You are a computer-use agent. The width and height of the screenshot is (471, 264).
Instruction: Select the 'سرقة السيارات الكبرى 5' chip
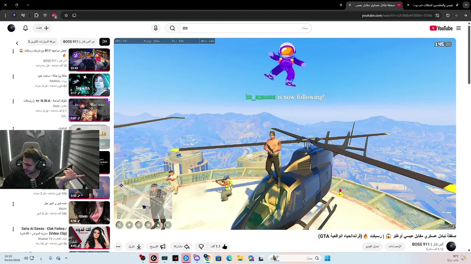tap(42, 42)
